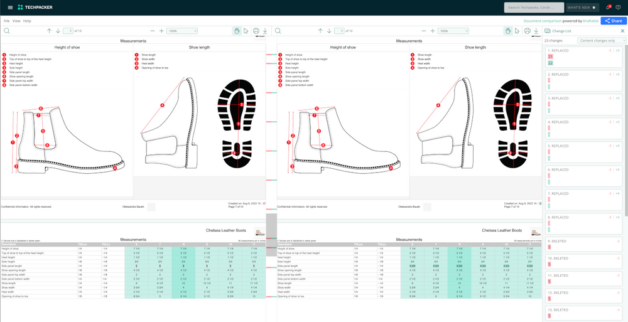Zoom in on the right viewer
Image resolution: width=628 pixels, height=322 pixels.
(433, 31)
